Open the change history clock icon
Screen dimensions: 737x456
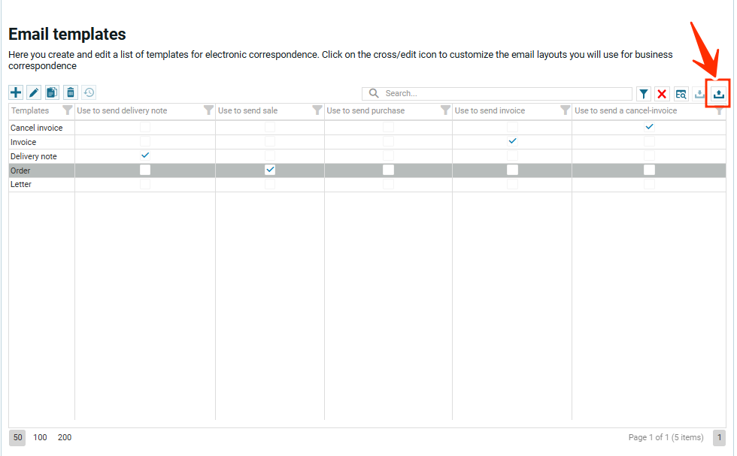(x=89, y=92)
